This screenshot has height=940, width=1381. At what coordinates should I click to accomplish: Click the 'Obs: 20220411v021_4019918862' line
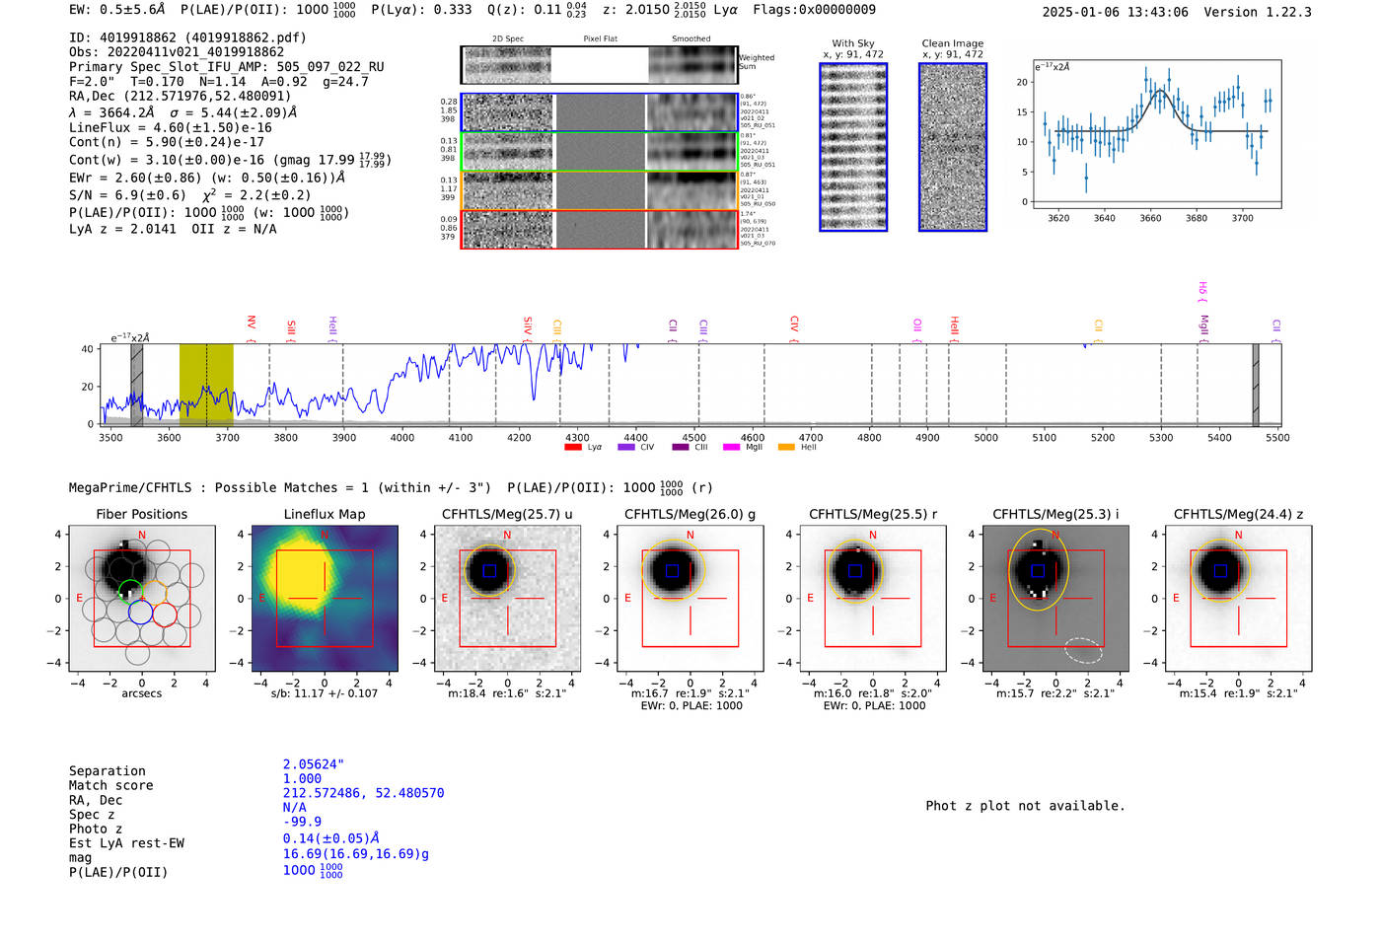(x=177, y=52)
